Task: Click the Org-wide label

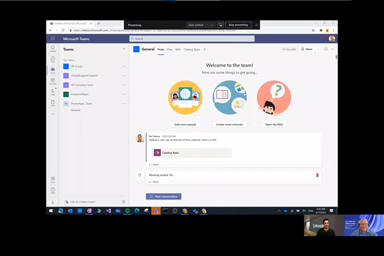Action: 289,49
